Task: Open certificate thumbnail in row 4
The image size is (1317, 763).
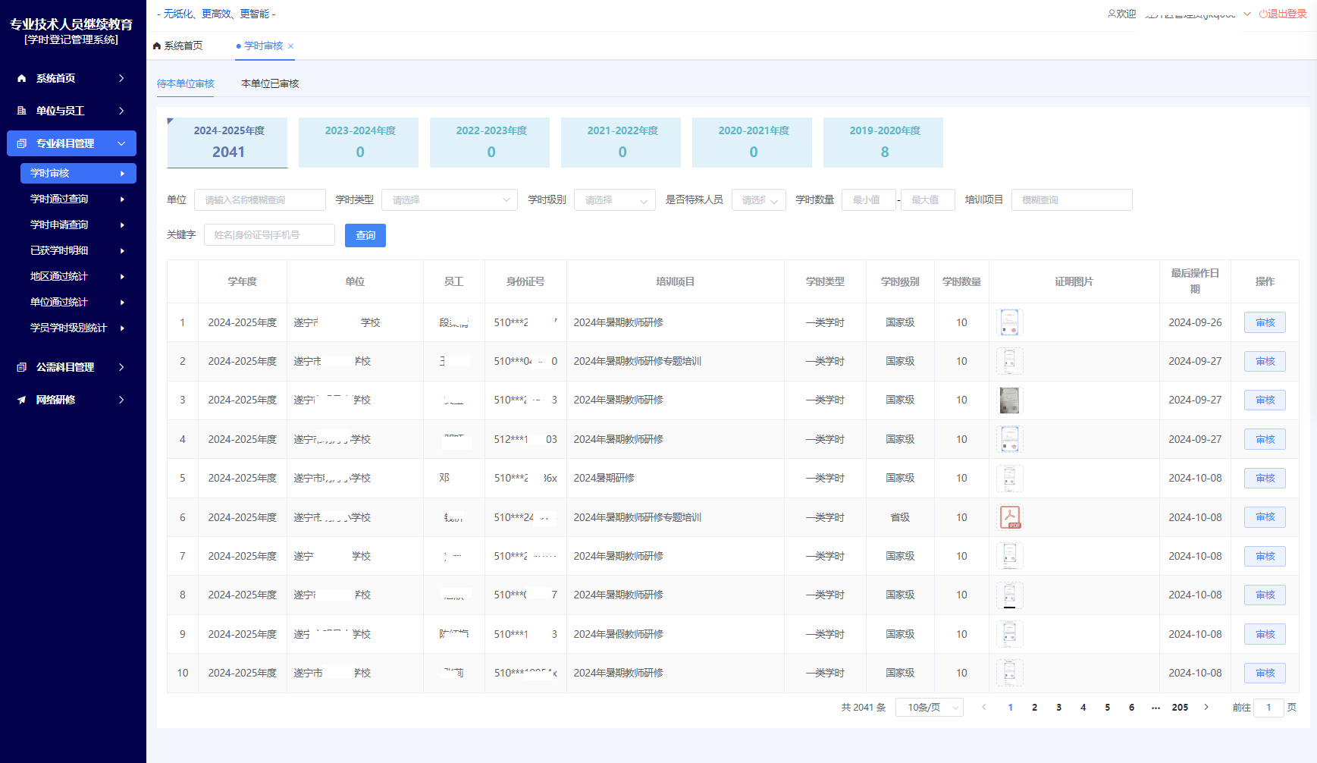Action: coord(1009,439)
